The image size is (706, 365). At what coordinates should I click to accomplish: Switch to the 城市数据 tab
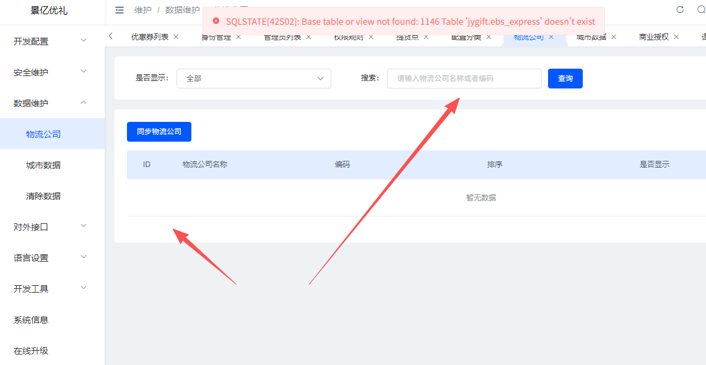tap(591, 37)
